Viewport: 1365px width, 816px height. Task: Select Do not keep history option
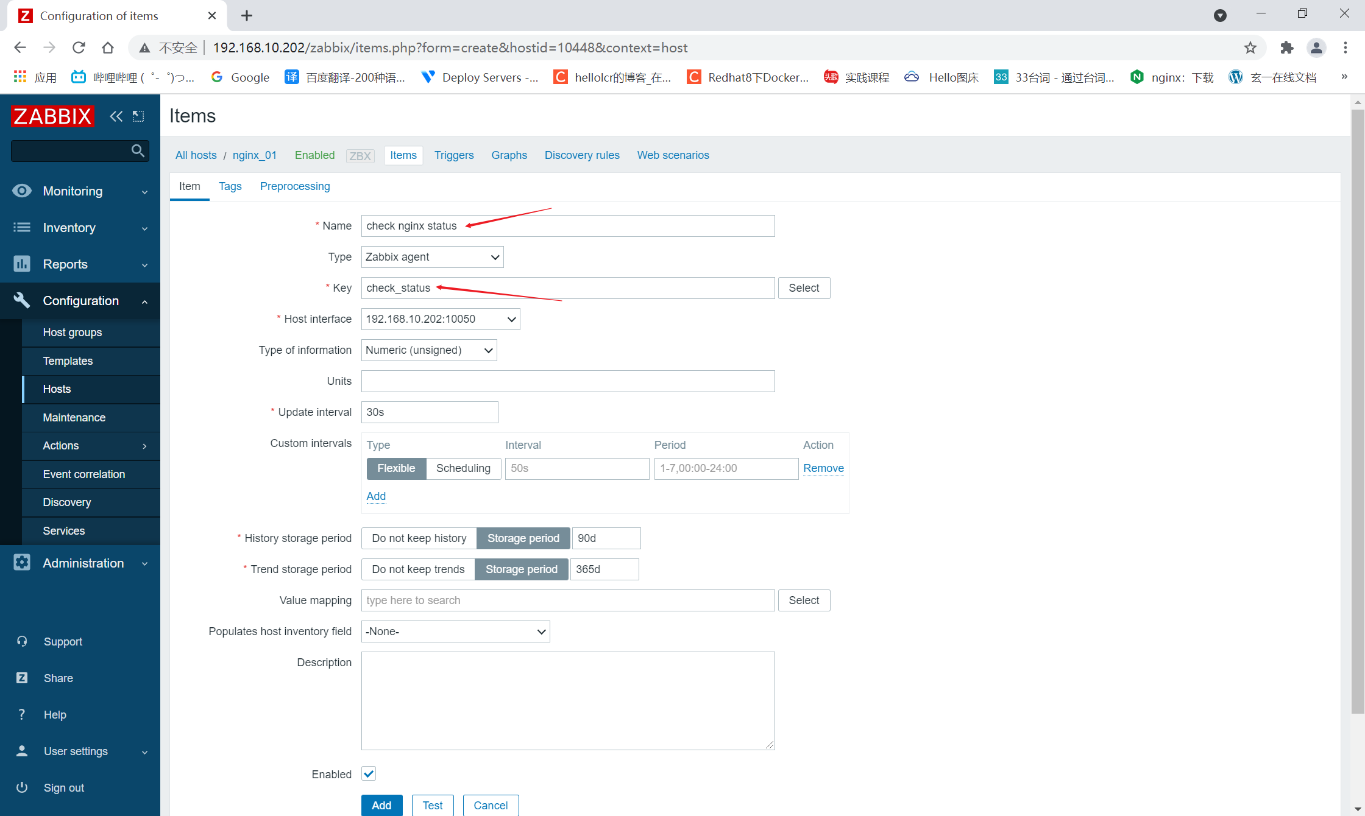[x=419, y=538]
